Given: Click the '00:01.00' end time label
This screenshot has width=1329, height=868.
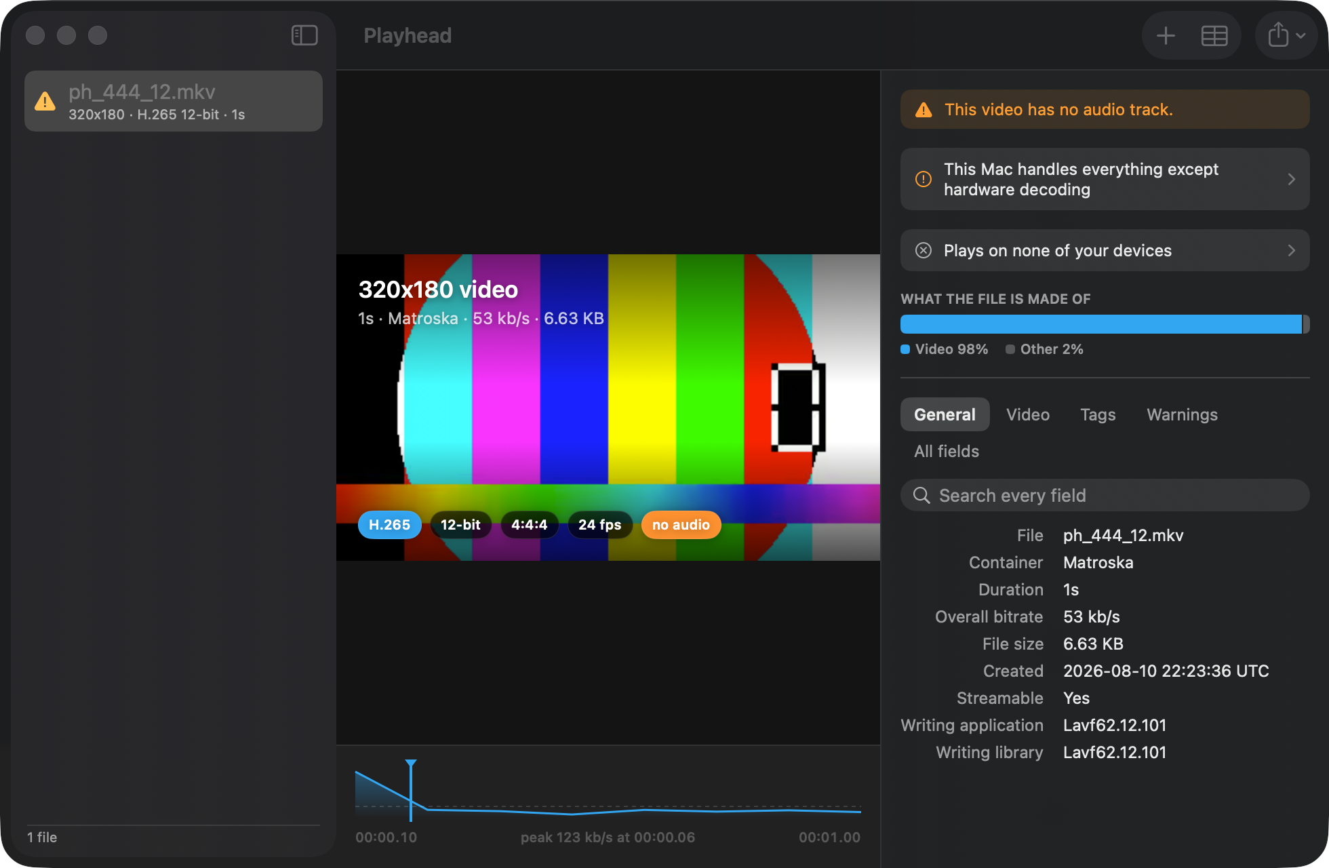Looking at the screenshot, I should tap(829, 837).
